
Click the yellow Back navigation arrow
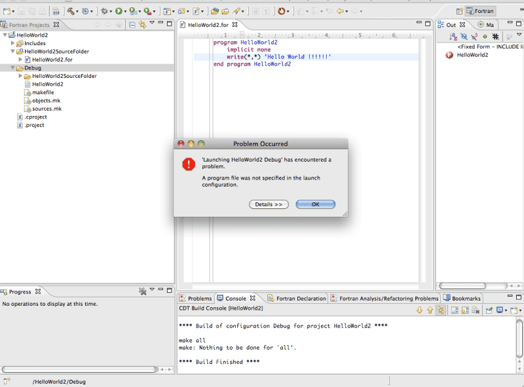coord(341,11)
